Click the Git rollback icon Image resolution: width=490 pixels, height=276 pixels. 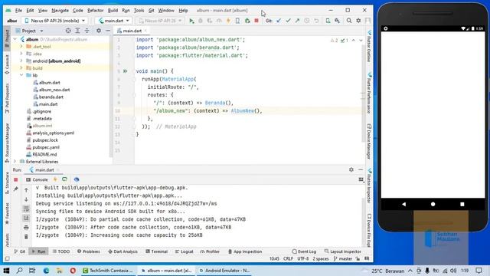[316, 21]
